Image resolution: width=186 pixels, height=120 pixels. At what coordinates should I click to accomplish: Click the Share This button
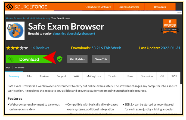click(x=101, y=59)
